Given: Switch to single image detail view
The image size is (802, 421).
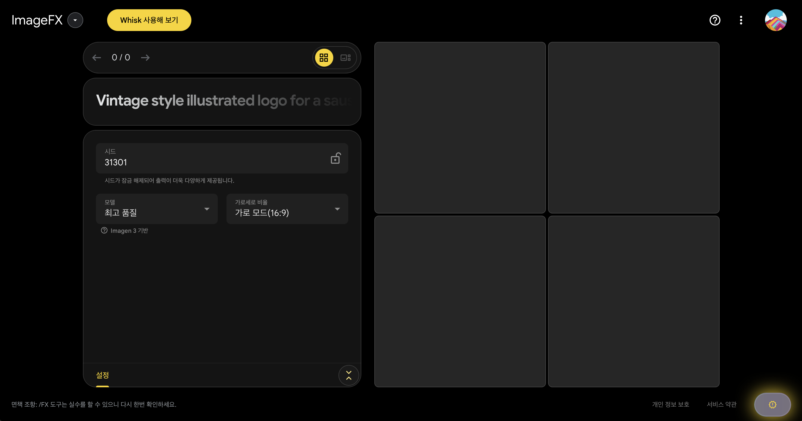Looking at the screenshot, I should point(346,58).
